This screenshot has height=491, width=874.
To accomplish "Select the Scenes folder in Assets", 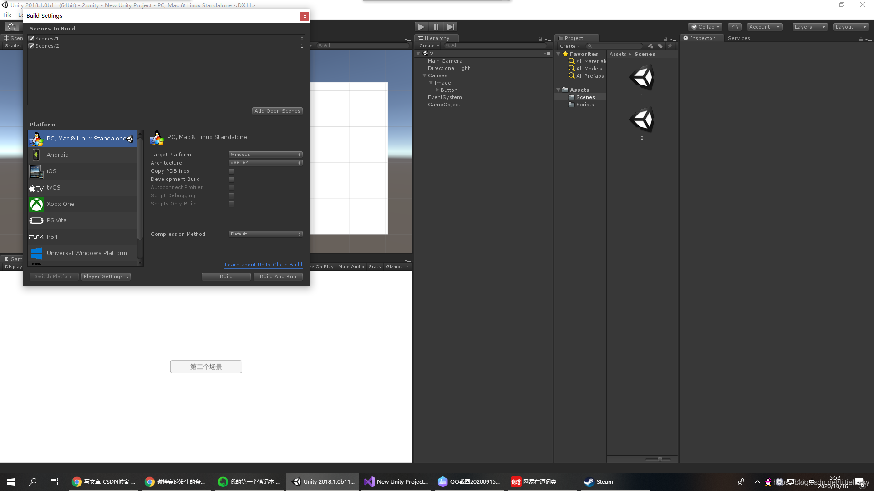I will [581, 97].
